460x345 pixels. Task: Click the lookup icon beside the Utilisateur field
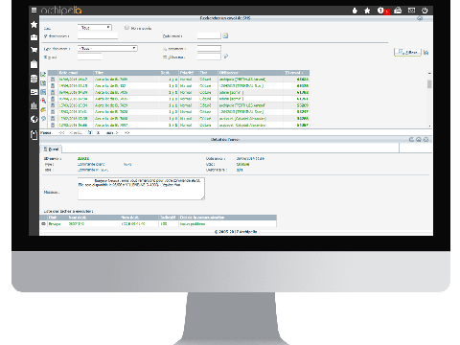[226, 57]
